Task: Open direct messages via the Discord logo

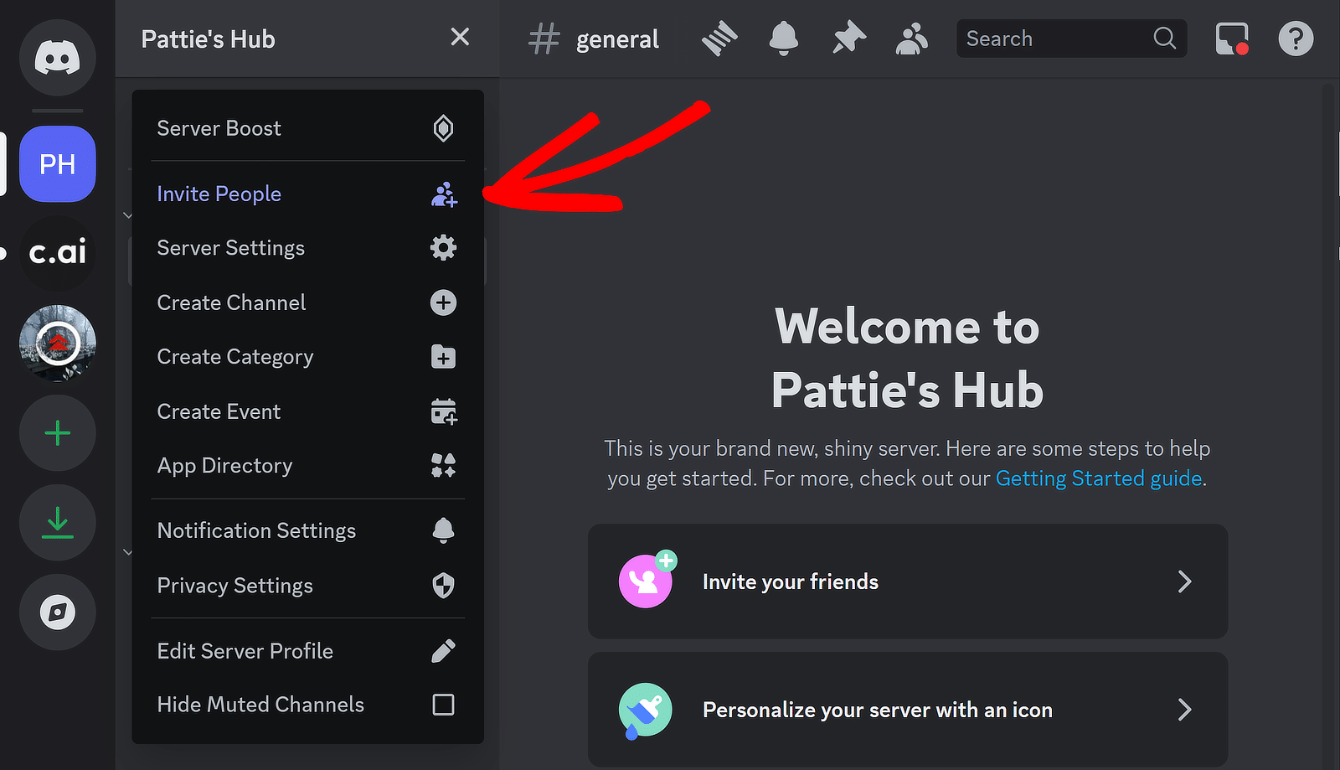Action: point(57,58)
